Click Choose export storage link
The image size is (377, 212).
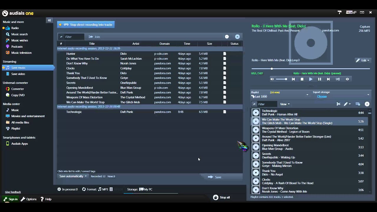[x=322, y=97]
